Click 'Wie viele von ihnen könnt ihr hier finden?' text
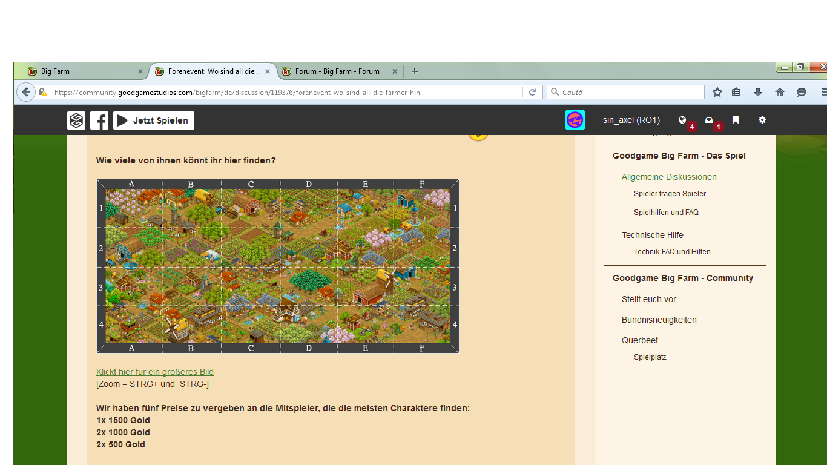Image resolution: width=827 pixels, height=465 pixels. (x=186, y=160)
